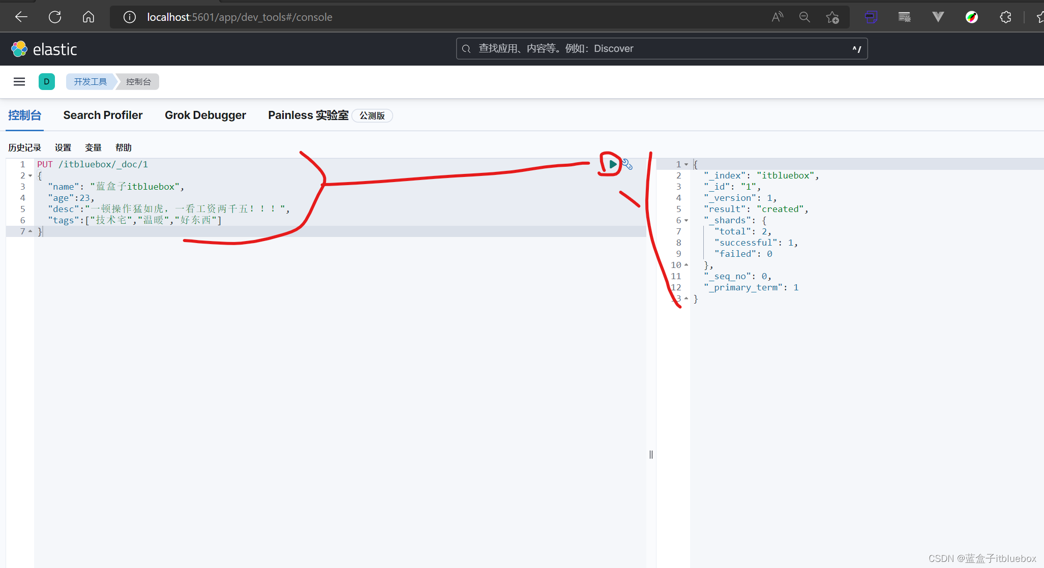
Task: Click the 开发工具 breadcrumb
Action: tap(91, 82)
